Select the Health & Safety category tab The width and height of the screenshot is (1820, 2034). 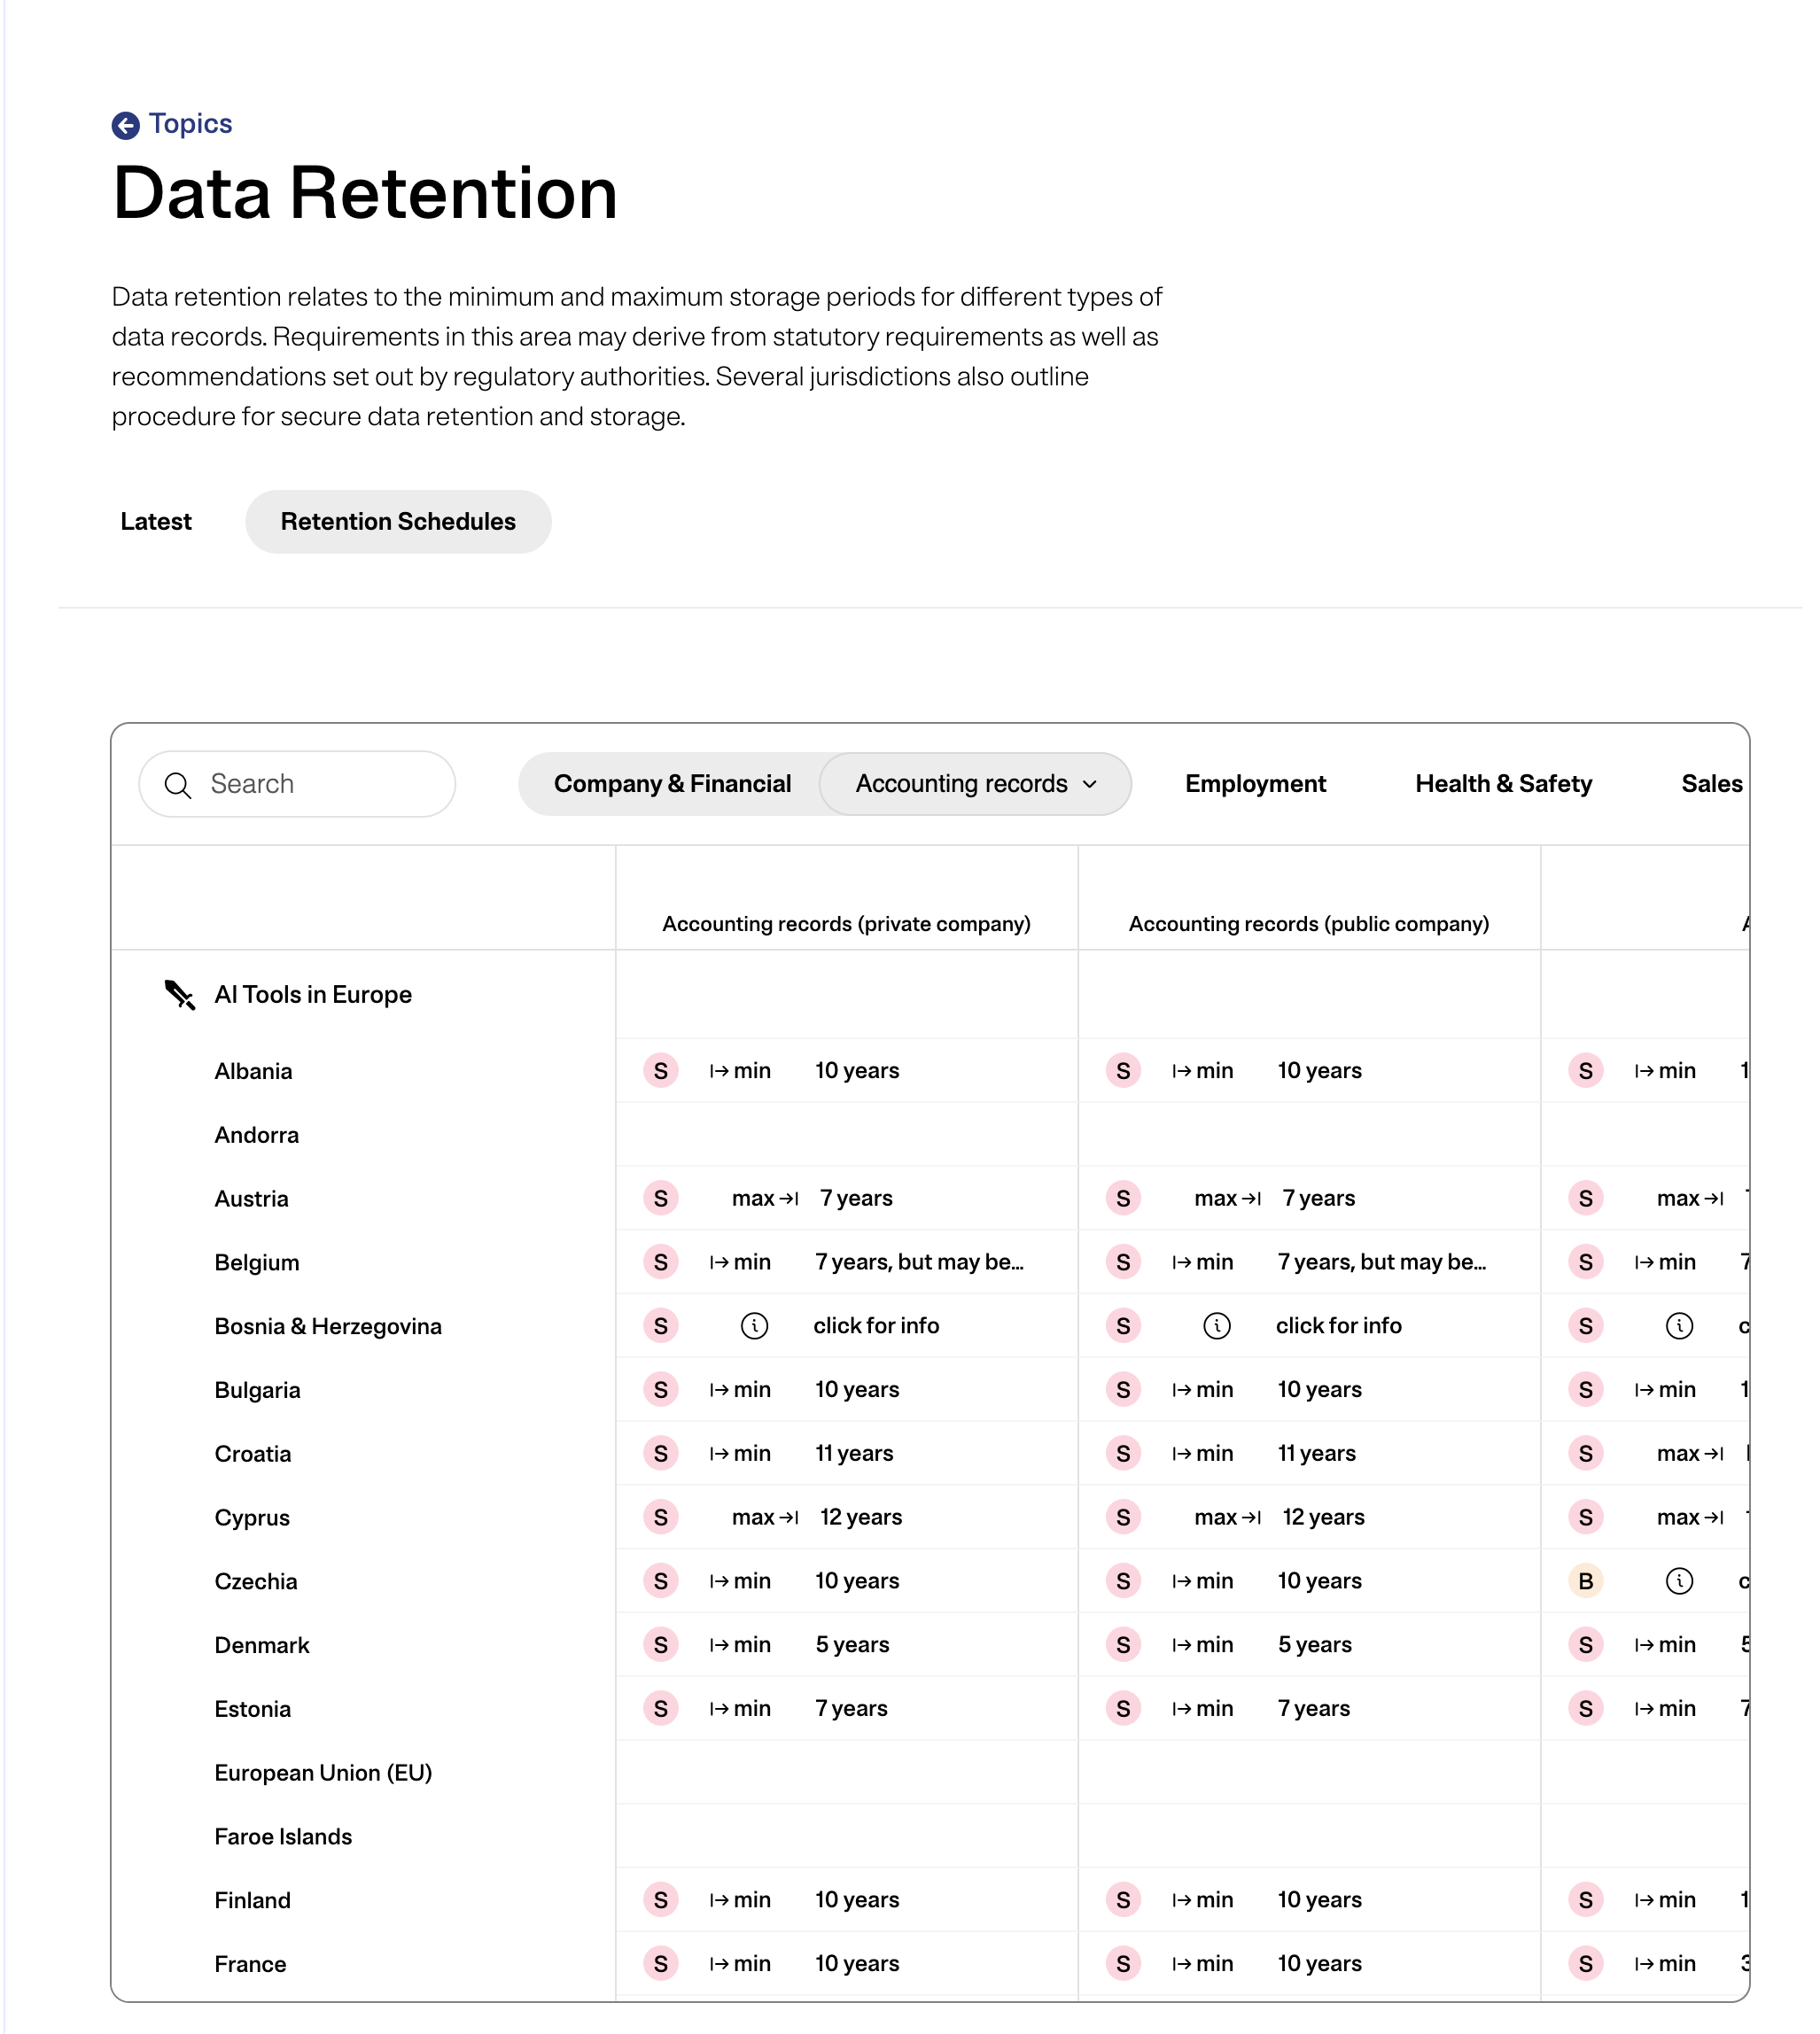tap(1503, 784)
